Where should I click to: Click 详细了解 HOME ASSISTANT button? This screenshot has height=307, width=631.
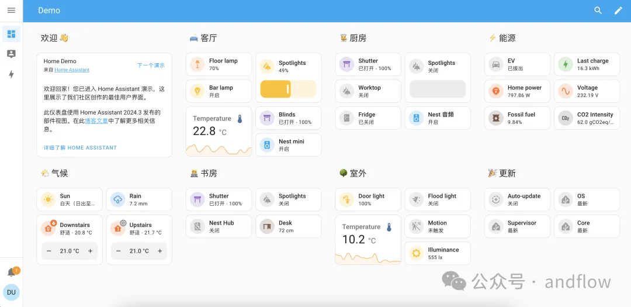pyautogui.click(x=80, y=148)
